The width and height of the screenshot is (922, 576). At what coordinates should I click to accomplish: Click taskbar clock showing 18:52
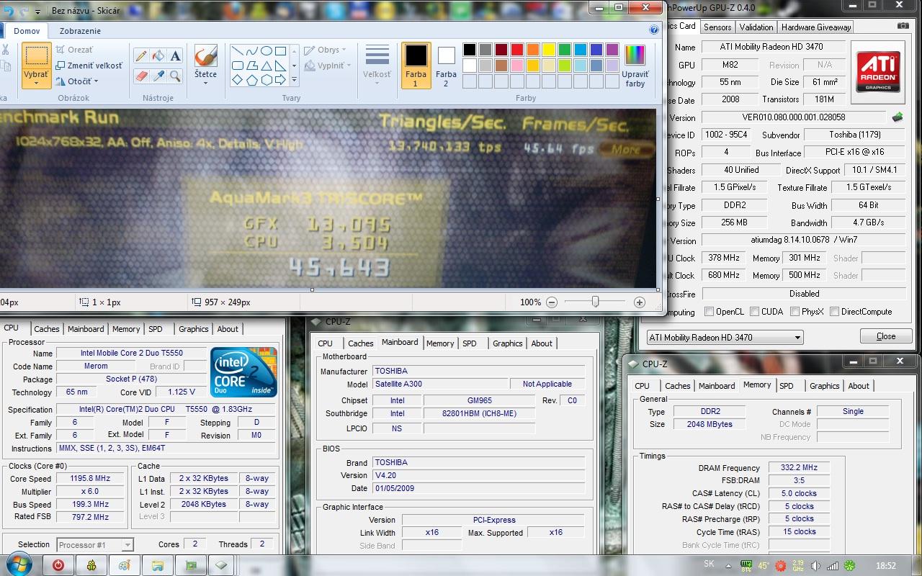885,566
